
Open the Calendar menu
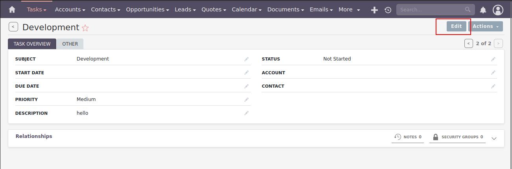tap(247, 9)
